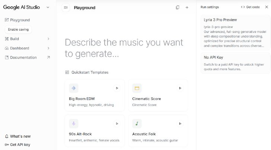
Task: Expand the Google AI Studio dropdown chevron
Action: pyautogui.click(x=48, y=7)
